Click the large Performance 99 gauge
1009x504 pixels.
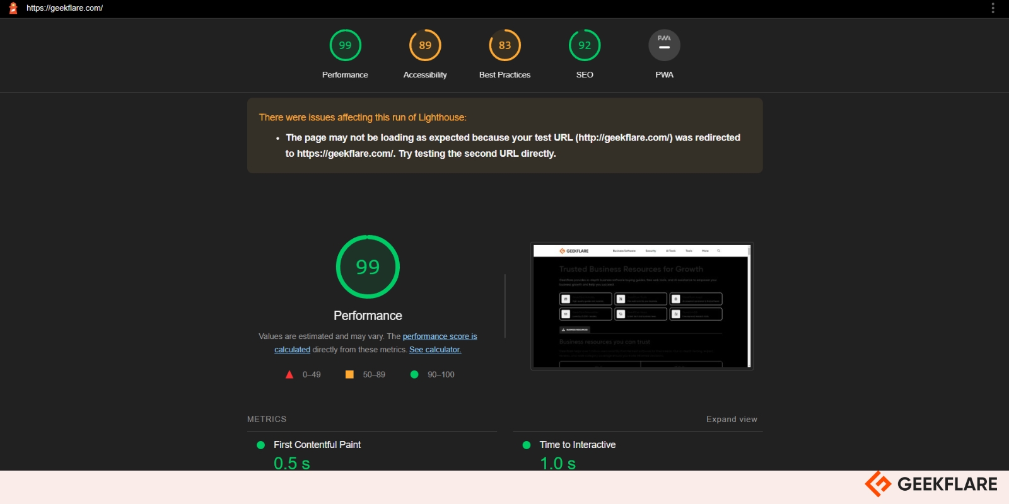point(368,266)
